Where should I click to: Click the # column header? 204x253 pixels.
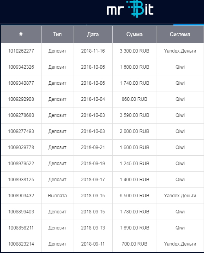(21, 35)
